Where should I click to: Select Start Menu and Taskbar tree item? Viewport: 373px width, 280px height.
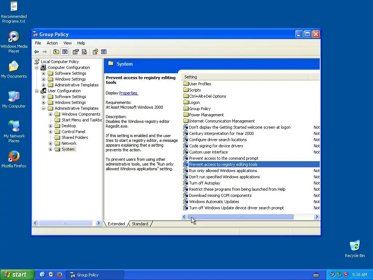(78, 120)
